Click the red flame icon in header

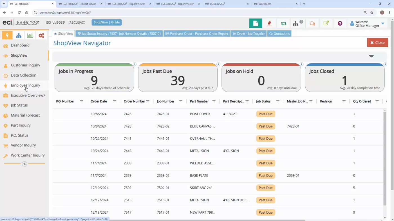pyautogui.click(x=269, y=23)
